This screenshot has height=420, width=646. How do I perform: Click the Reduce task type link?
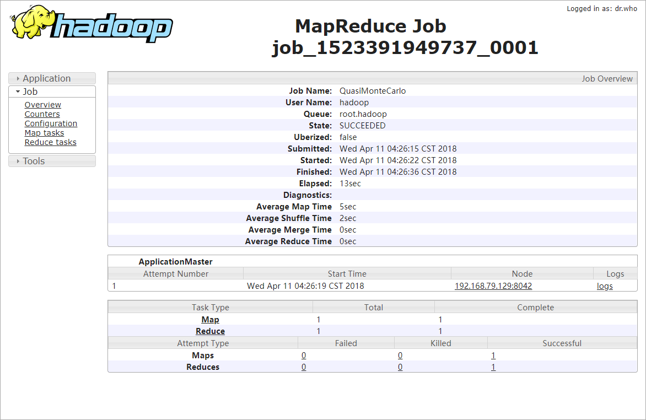tap(210, 331)
